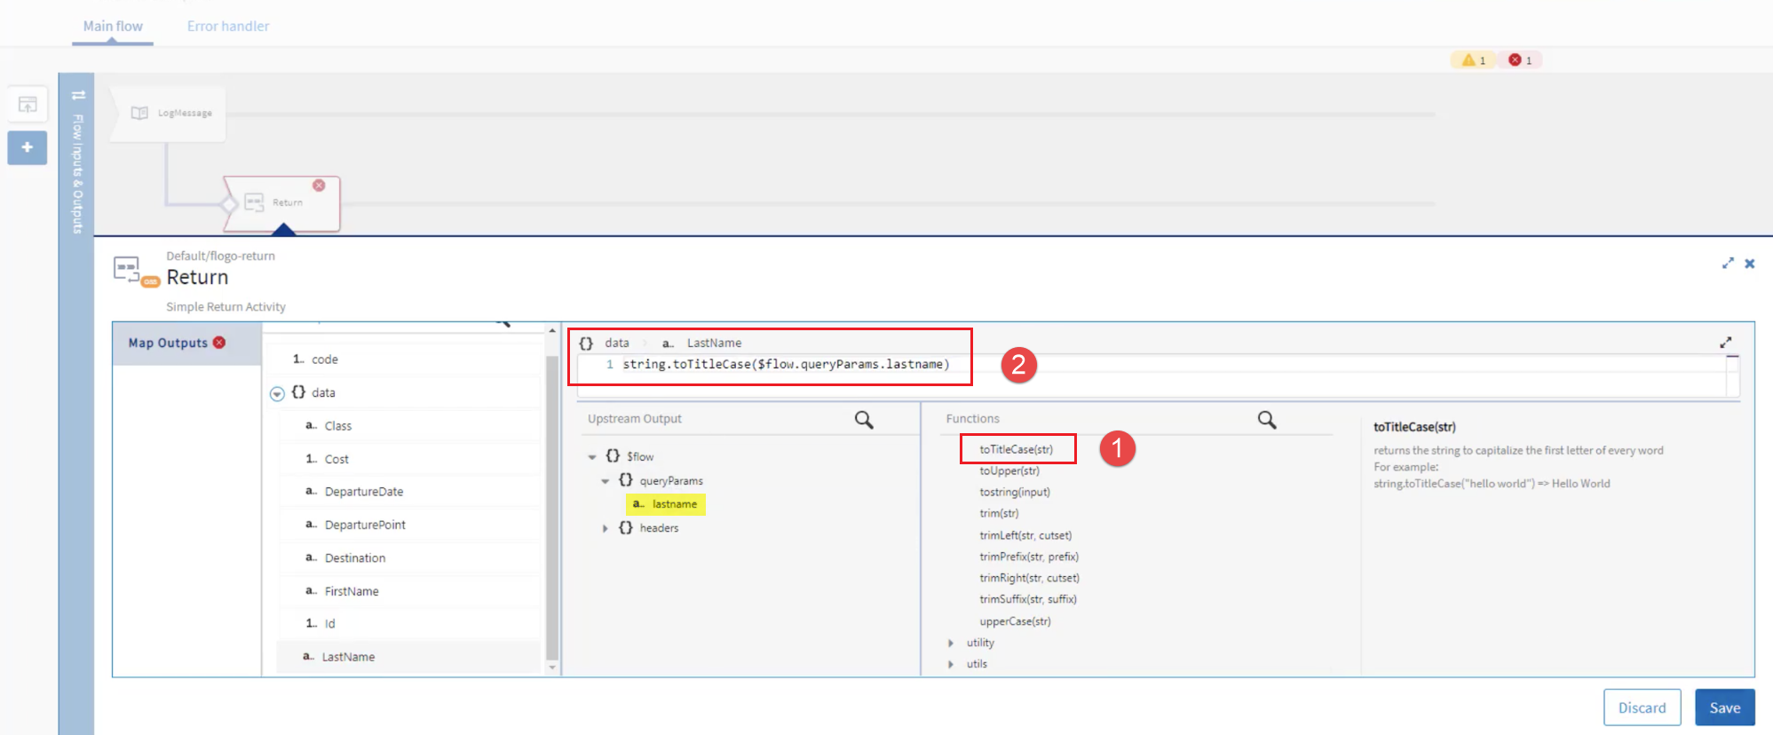Image resolution: width=1773 pixels, height=735 pixels.
Task: Collapse the data object node
Action: tap(277, 393)
